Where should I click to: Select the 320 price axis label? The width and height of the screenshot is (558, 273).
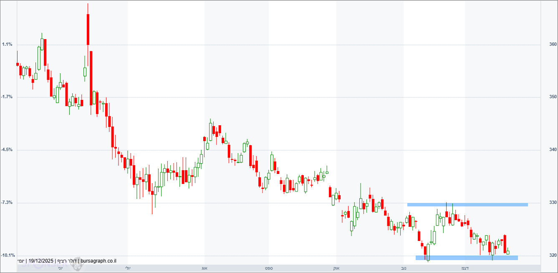tap(553, 255)
